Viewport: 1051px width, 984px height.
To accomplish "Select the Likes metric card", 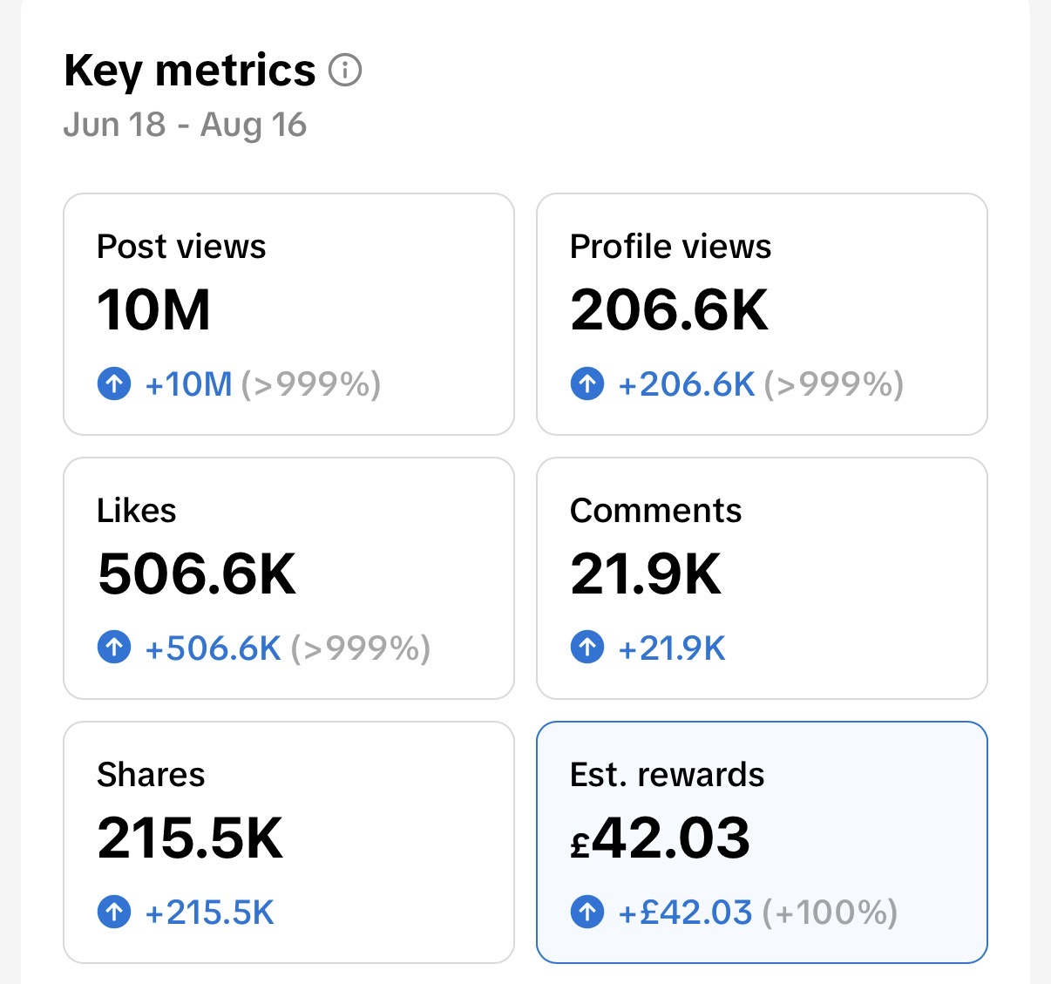I will 288,578.
